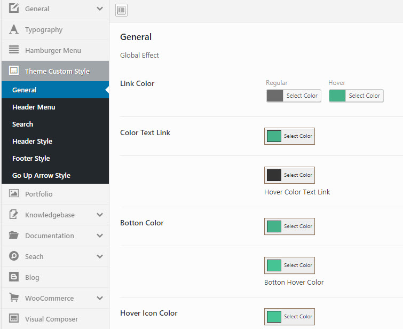Click the Visual Composer icon

pyautogui.click(x=14, y=319)
